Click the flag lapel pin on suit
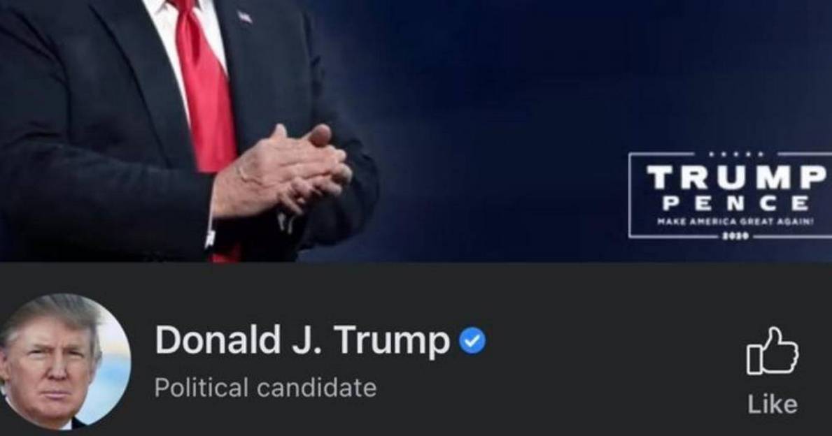Screen dimensions: 832x436 [245, 17]
